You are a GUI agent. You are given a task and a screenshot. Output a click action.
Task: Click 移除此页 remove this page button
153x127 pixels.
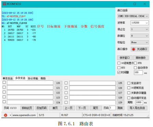[27, 108]
